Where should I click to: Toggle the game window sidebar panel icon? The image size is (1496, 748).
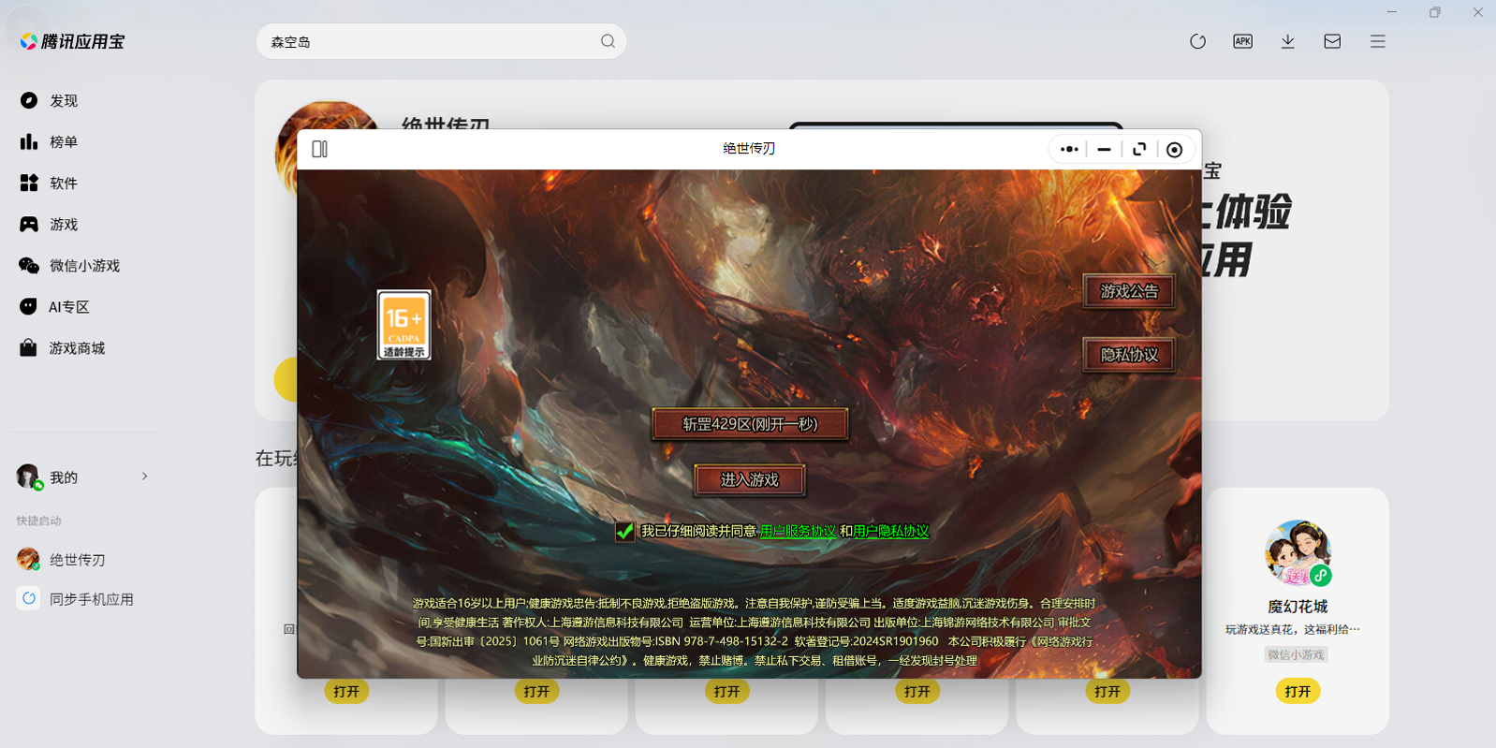[319, 149]
